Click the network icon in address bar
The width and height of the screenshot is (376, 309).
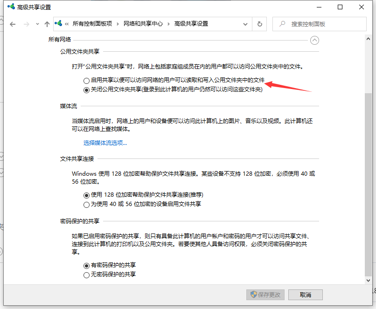[59, 24]
